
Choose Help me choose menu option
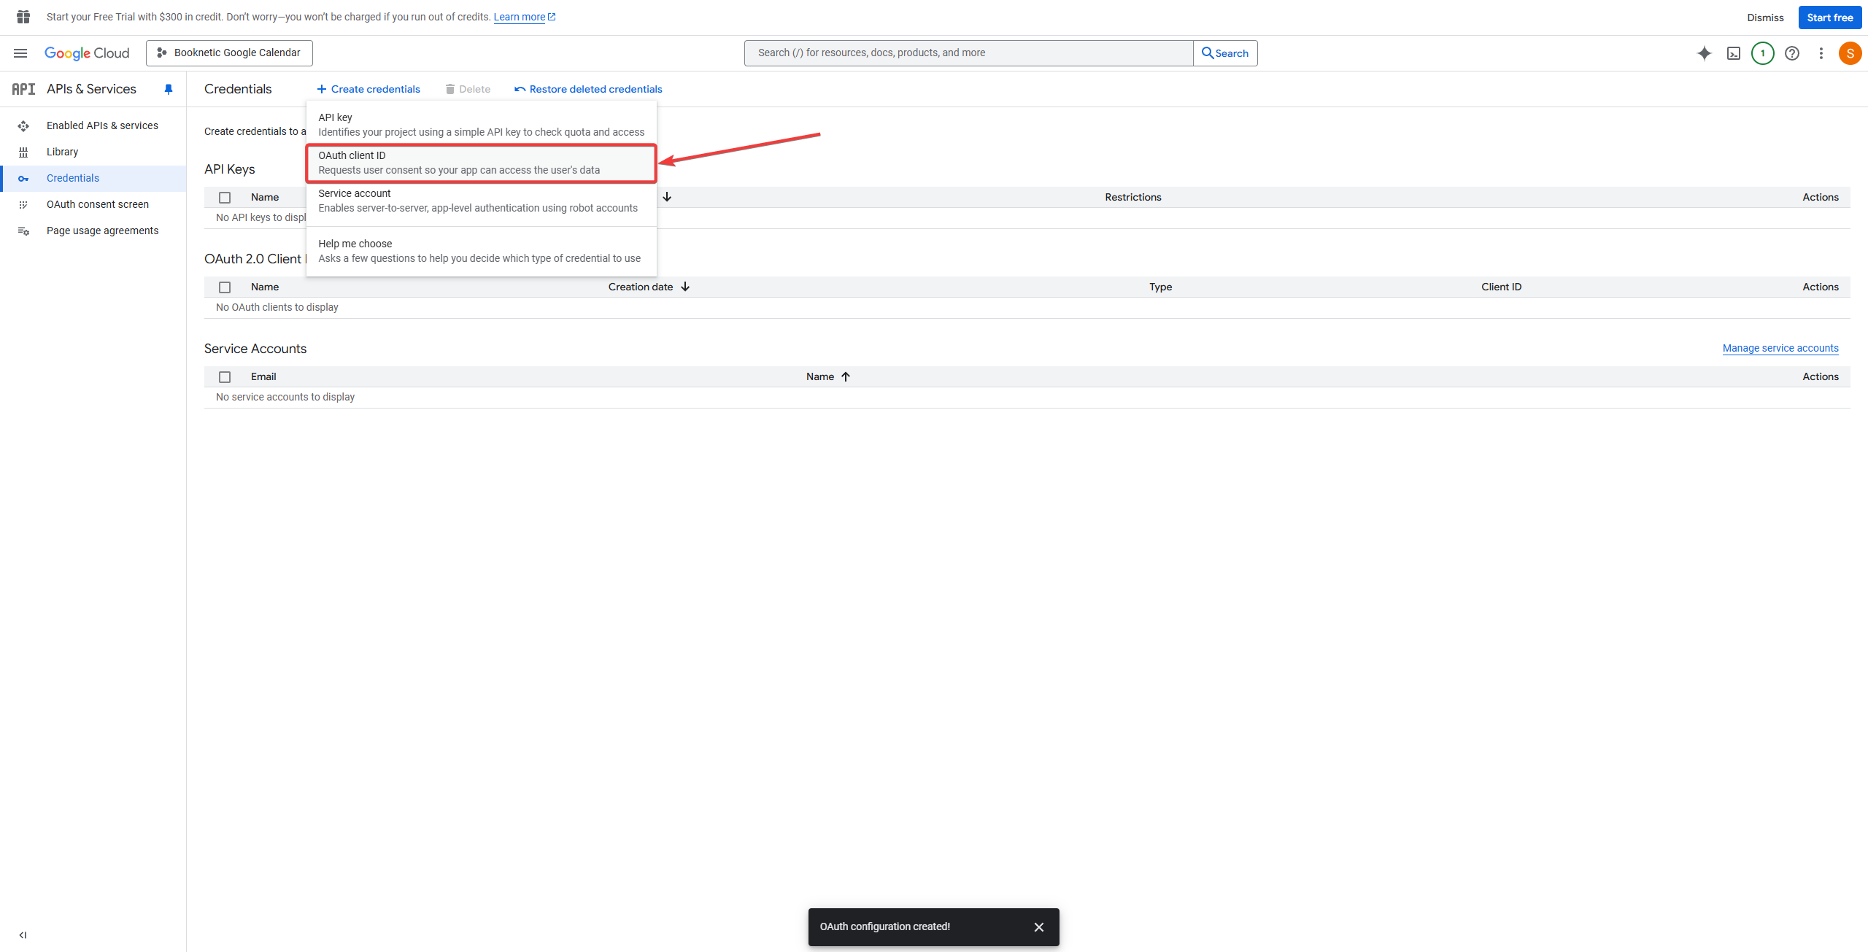482,251
